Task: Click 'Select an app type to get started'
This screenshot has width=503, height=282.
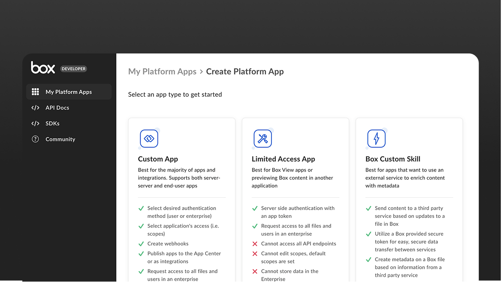Action: point(175,94)
